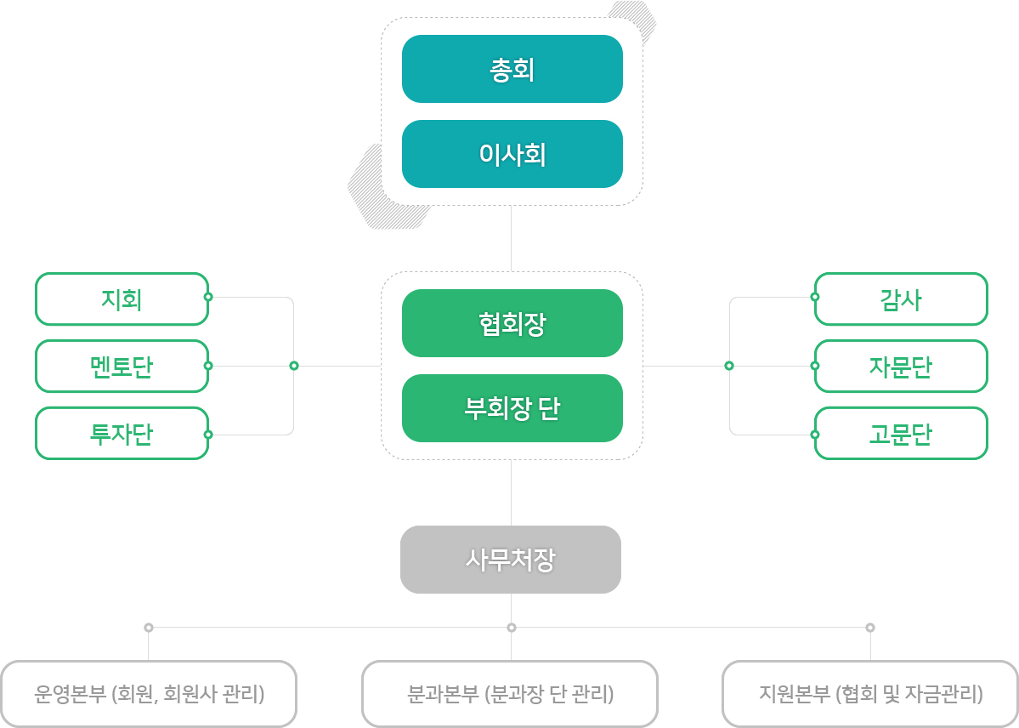Click the 총회 box
1019x728 pixels.
point(512,69)
